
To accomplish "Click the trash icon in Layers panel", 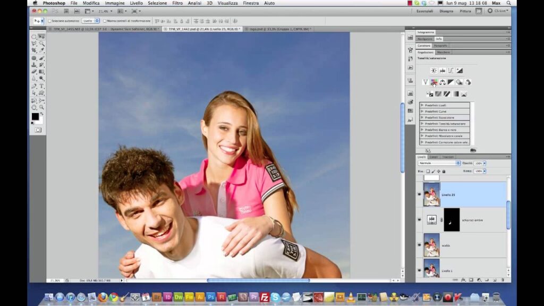I will [503, 279].
